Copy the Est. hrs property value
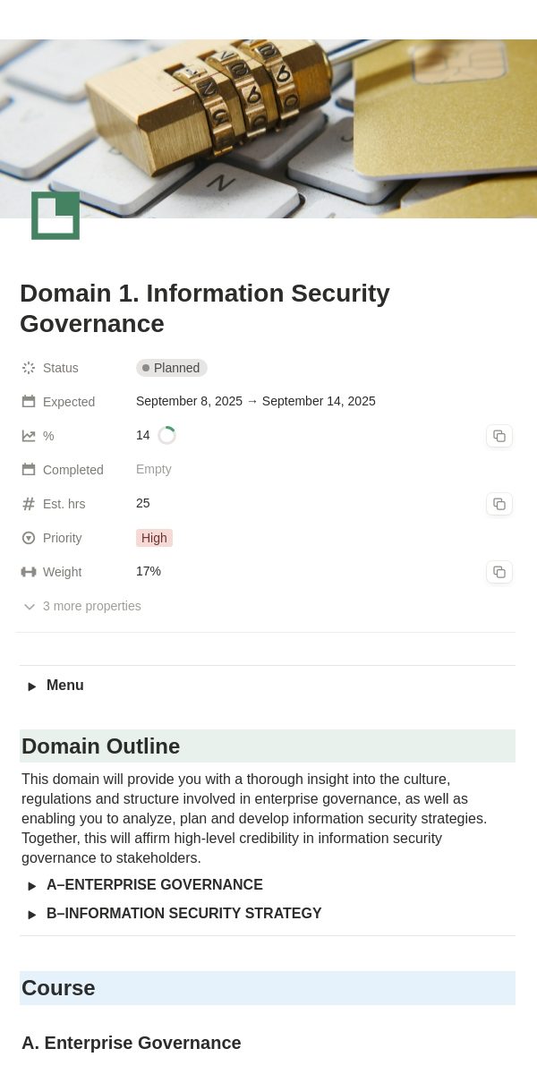 tap(499, 504)
